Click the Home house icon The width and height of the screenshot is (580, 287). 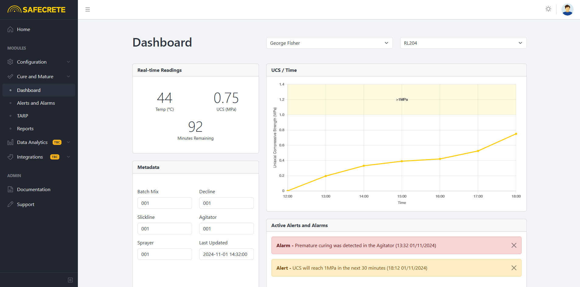click(10, 30)
